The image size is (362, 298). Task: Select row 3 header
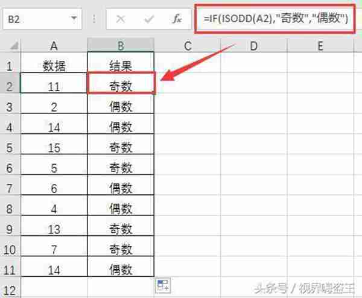[10, 103]
